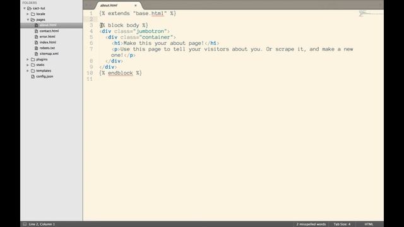Image resolution: width=404 pixels, height=227 pixels.
Task: Click line number 11 in gutter
Action: point(90,79)
